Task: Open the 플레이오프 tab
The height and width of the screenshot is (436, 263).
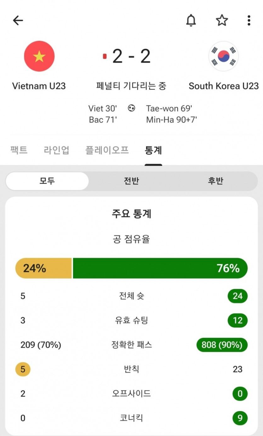Action: point(107,150)
